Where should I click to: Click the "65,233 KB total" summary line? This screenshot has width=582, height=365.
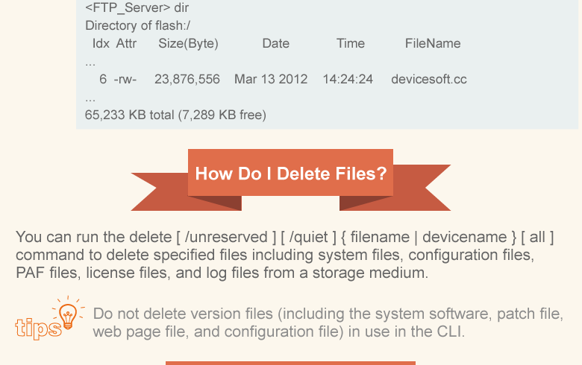(x=175, y=115)
